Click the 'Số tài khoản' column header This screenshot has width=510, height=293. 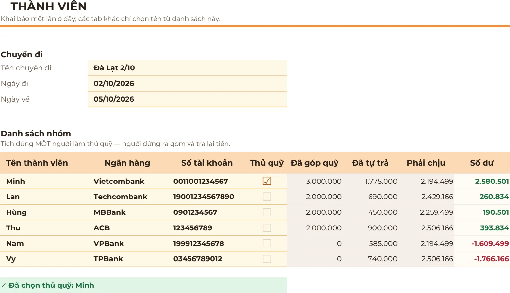tap(207, 163)
